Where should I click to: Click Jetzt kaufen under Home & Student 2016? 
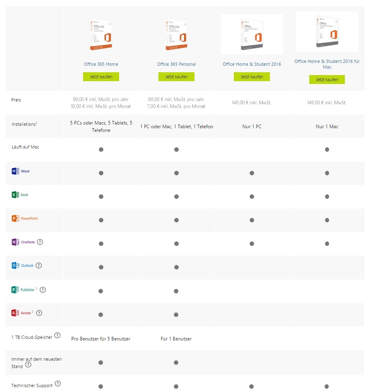coord(252,77)
